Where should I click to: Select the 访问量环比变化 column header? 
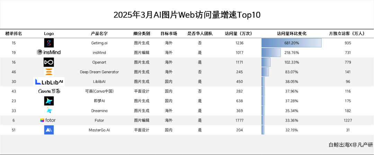(292, 33)
